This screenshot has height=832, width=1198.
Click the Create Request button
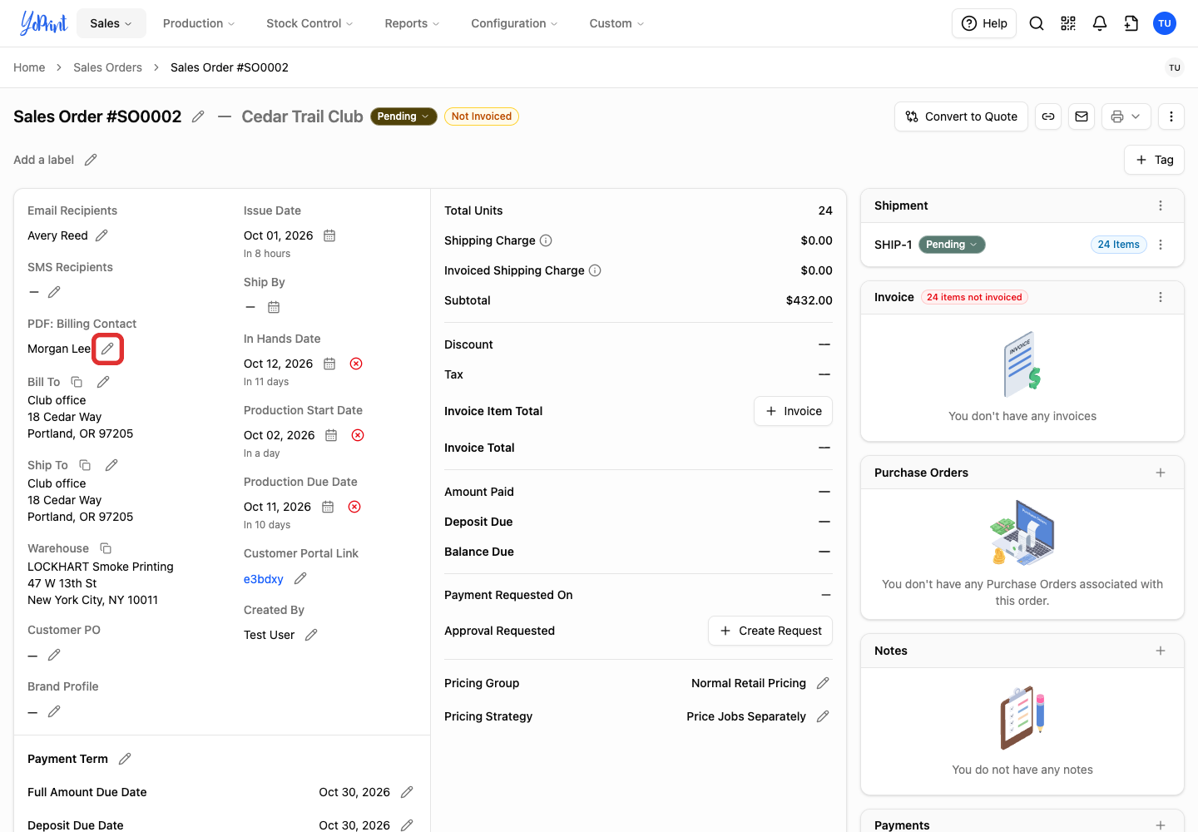[x=770, y=631]
